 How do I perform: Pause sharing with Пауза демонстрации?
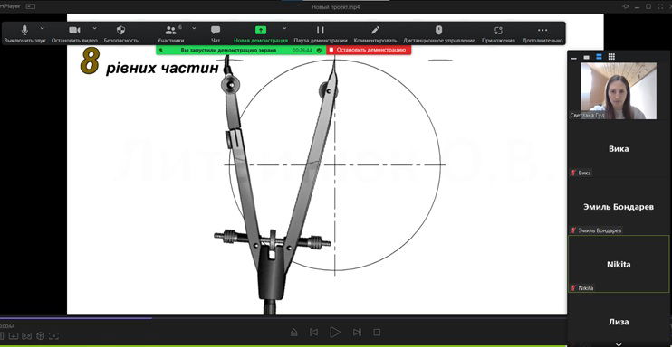tap(320, 33)
